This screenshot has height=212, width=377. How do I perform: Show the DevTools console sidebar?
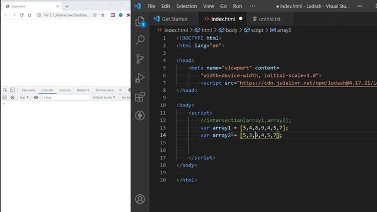tap(5, 97)
